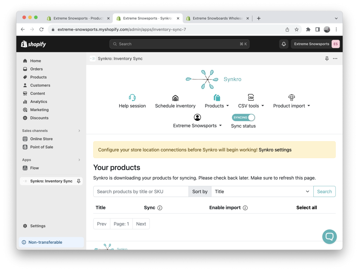Open a new browser tab
Image resolution: width=359 pixels, height=271 pixels.
(x=258, y=18)
